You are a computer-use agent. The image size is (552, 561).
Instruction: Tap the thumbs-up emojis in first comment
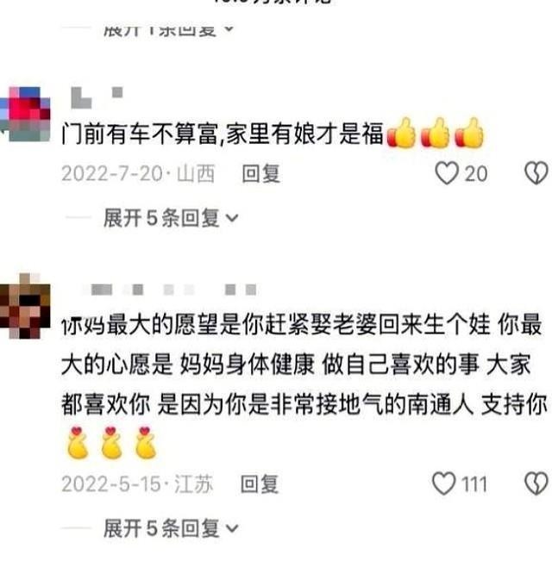[x=436, y=133]
